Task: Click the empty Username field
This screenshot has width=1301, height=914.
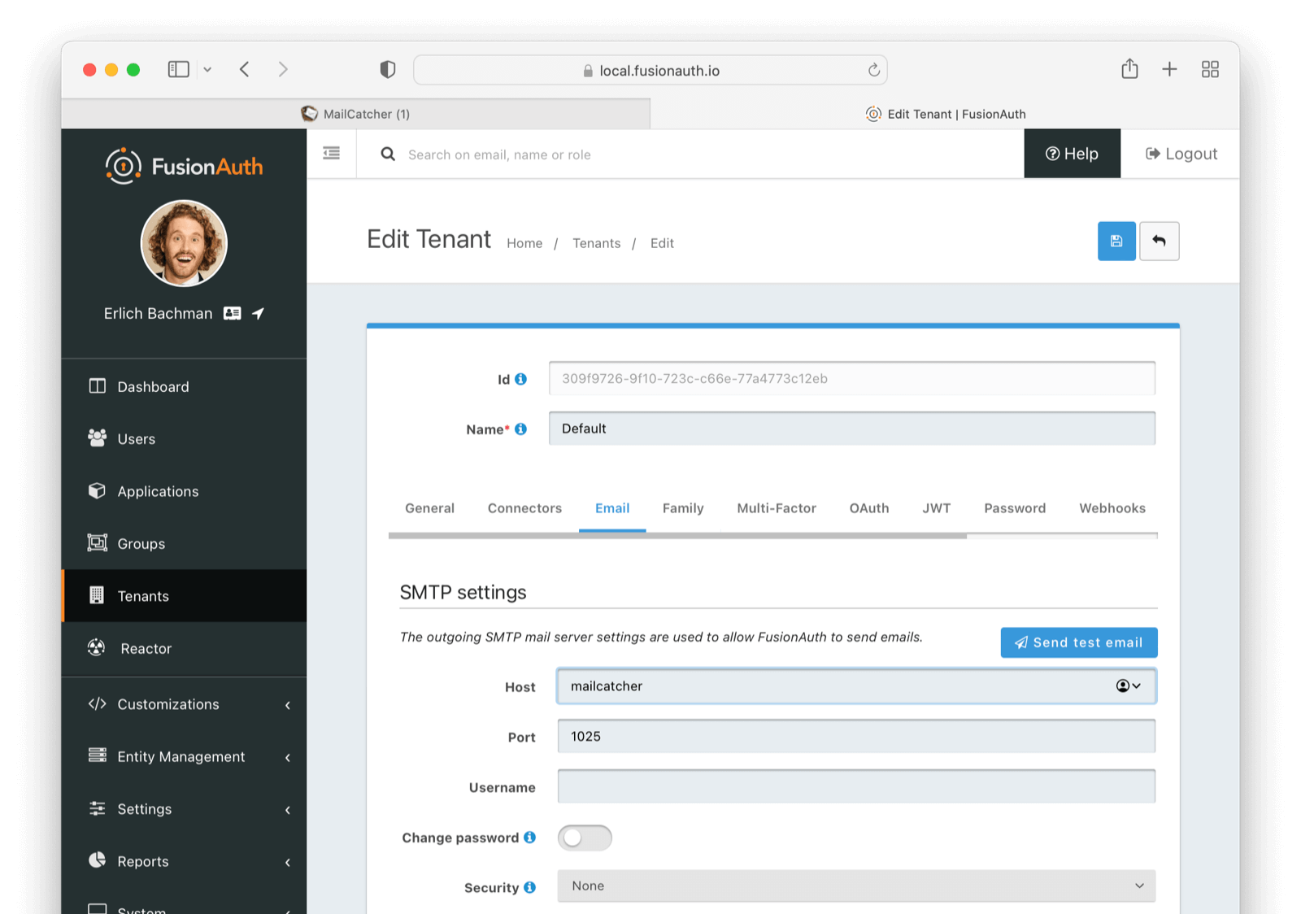Action: click(856, 786)
